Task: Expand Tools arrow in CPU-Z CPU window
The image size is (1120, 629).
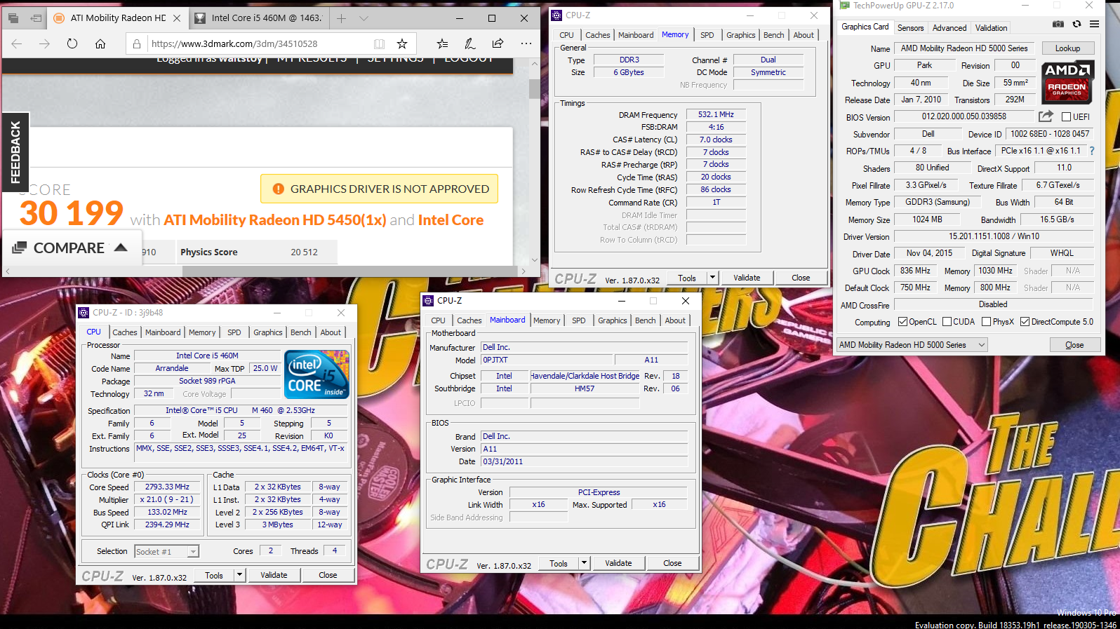Action: click(x=239, y=575)
